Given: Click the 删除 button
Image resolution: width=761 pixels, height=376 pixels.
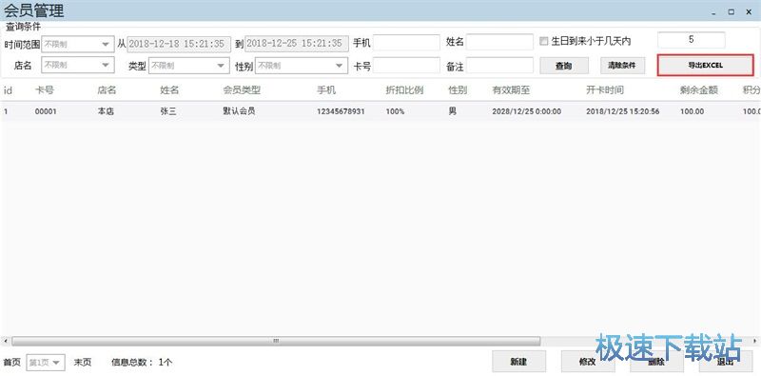Looking at the screenshot, I should (x=656, y=362).
